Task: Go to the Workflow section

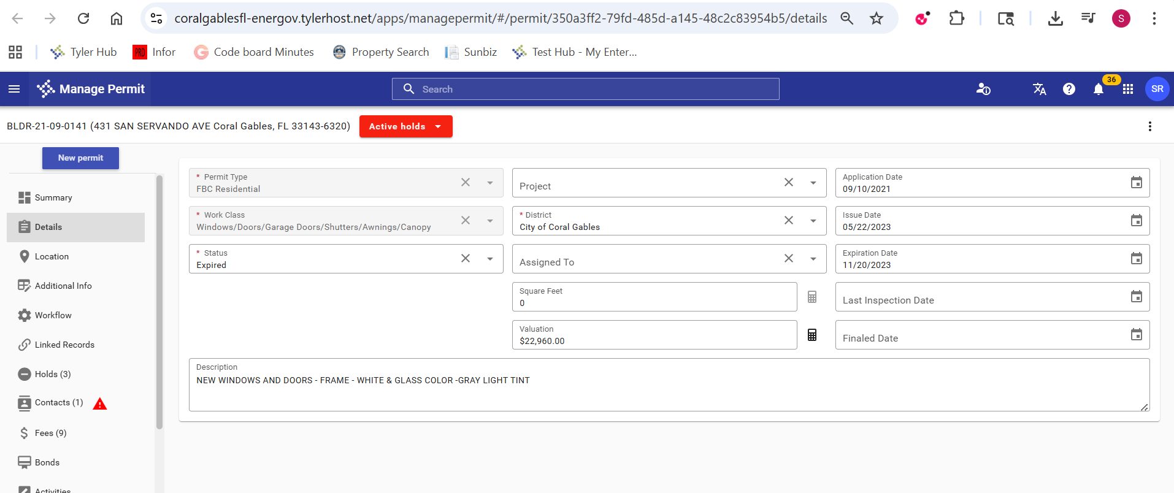Action: click(x=53, y=315)
